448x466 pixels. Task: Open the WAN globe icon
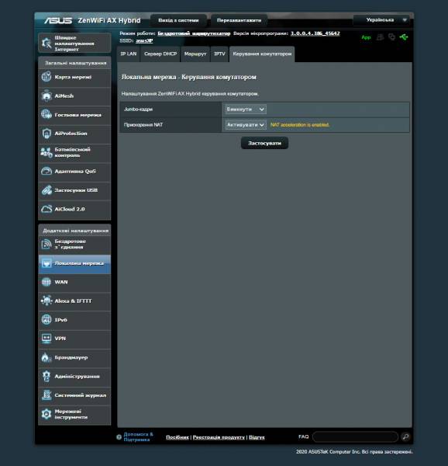(47, 282)
